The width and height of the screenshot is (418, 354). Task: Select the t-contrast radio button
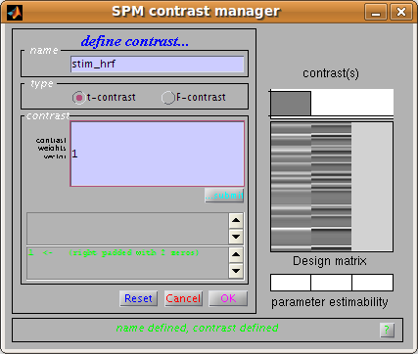pos(78,98)
